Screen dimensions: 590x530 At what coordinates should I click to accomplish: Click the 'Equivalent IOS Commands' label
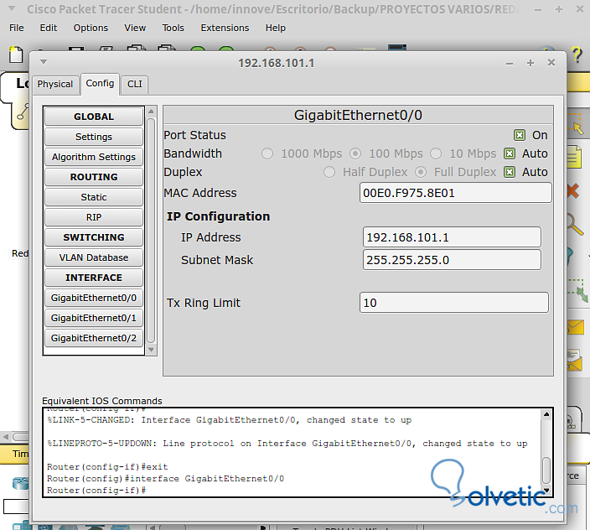pyautogui.click(x=102, y=401)
